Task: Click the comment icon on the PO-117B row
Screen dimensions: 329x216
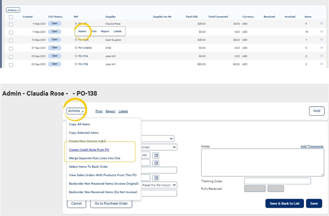Action: pyautogui.click(x=321, y=64)
